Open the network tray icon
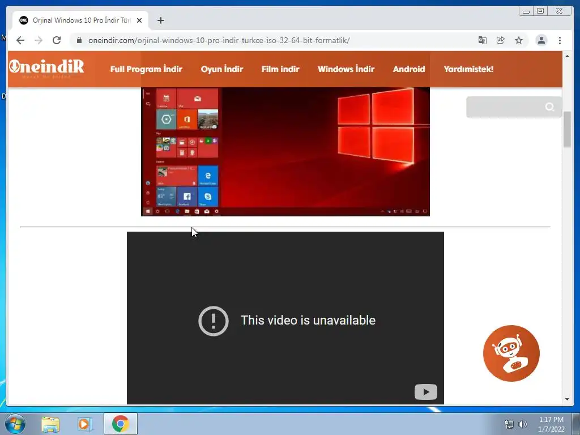The height and width of the screenshot is (435, 580). click(x=509, y=424)
